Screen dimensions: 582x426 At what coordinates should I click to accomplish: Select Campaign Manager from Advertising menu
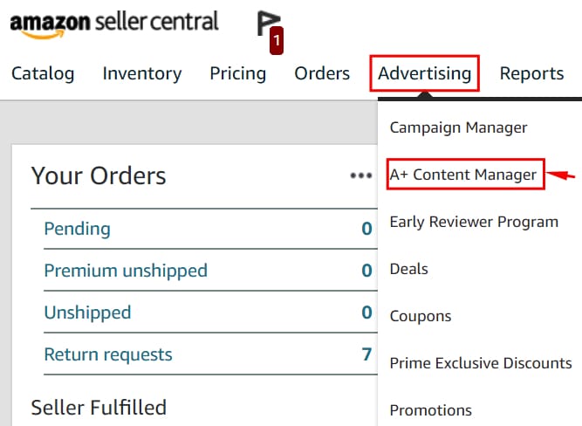tap(458, 127)
